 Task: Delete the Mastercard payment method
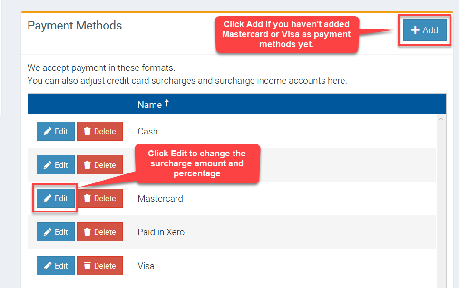(x=100, y=199)
